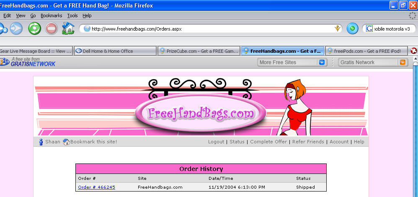418x197 pixels.
Task: Click the Status column header in the table
Action: 303,178
